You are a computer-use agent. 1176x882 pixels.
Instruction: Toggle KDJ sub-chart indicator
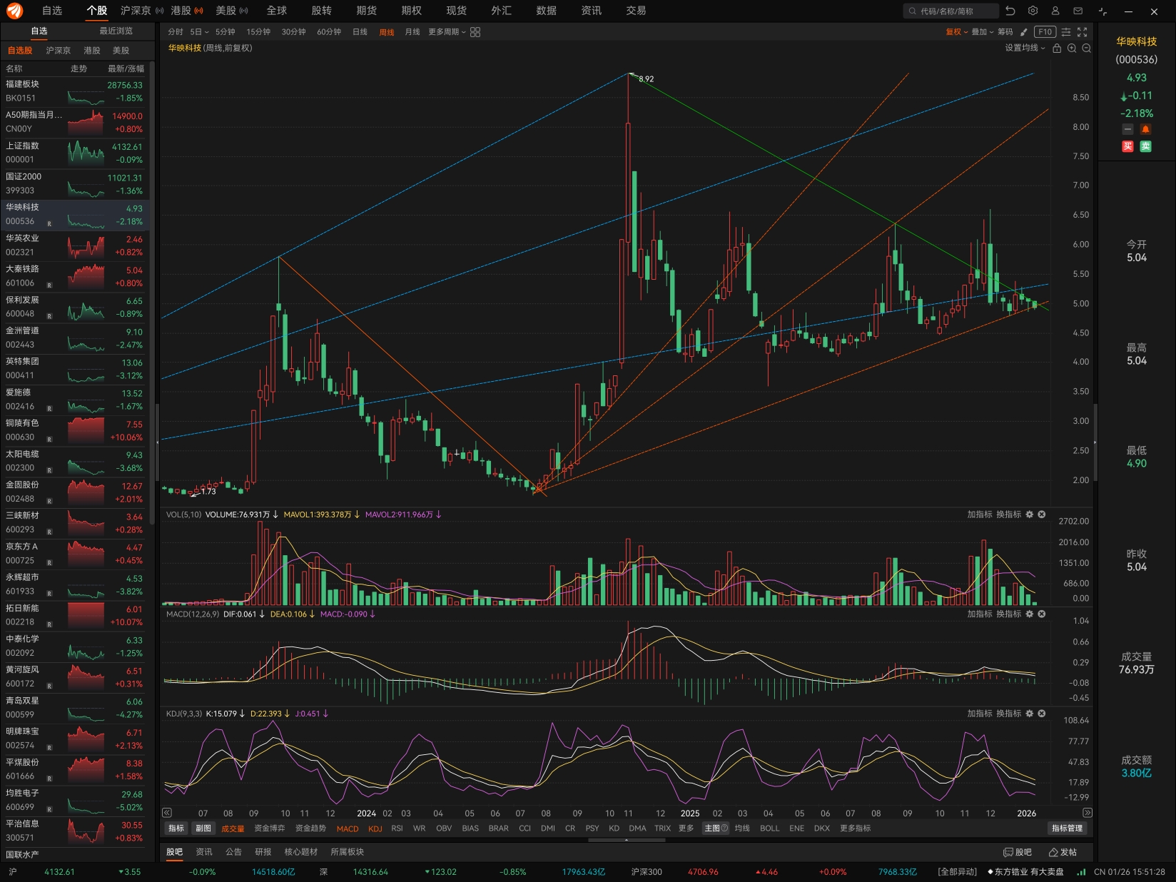375,828
